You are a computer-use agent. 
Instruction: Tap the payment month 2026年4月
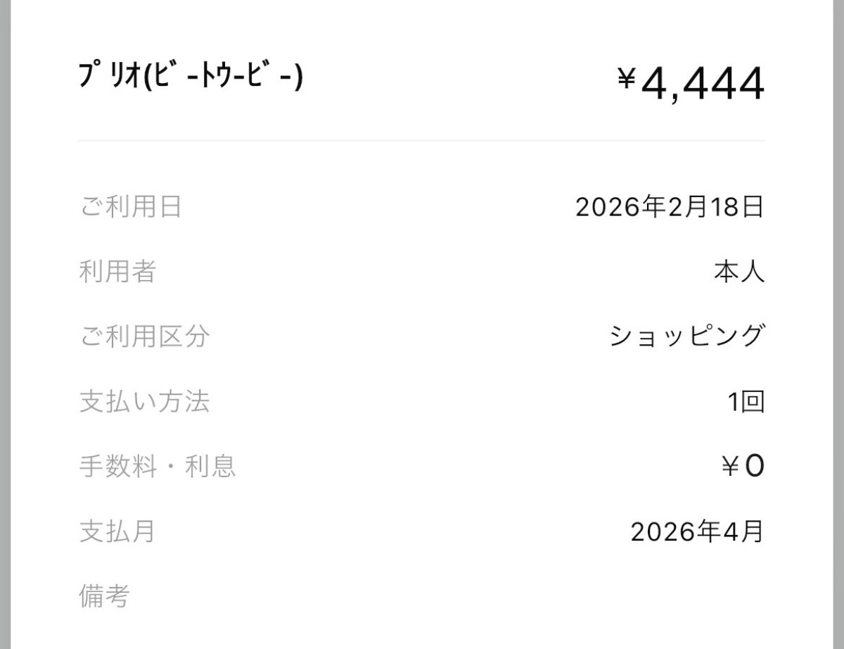point(696,531)
